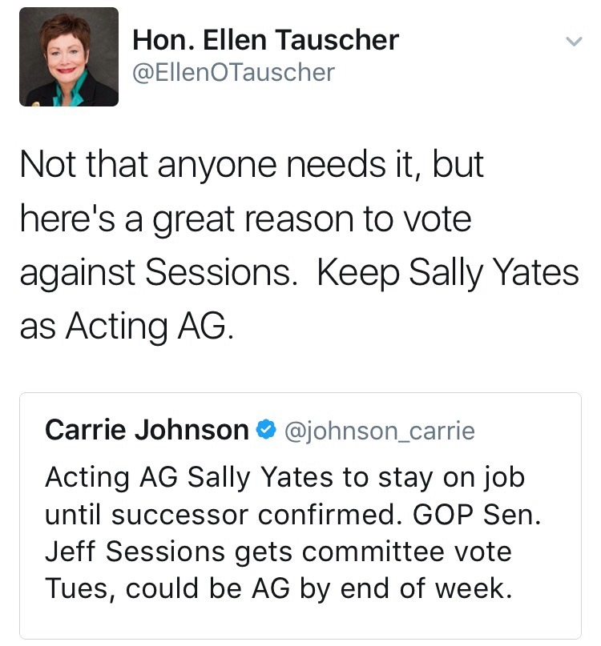This screenshot has height=646, width=601.
Task: Click the phrase "Keep Sally Yates"
Action: 447,273
